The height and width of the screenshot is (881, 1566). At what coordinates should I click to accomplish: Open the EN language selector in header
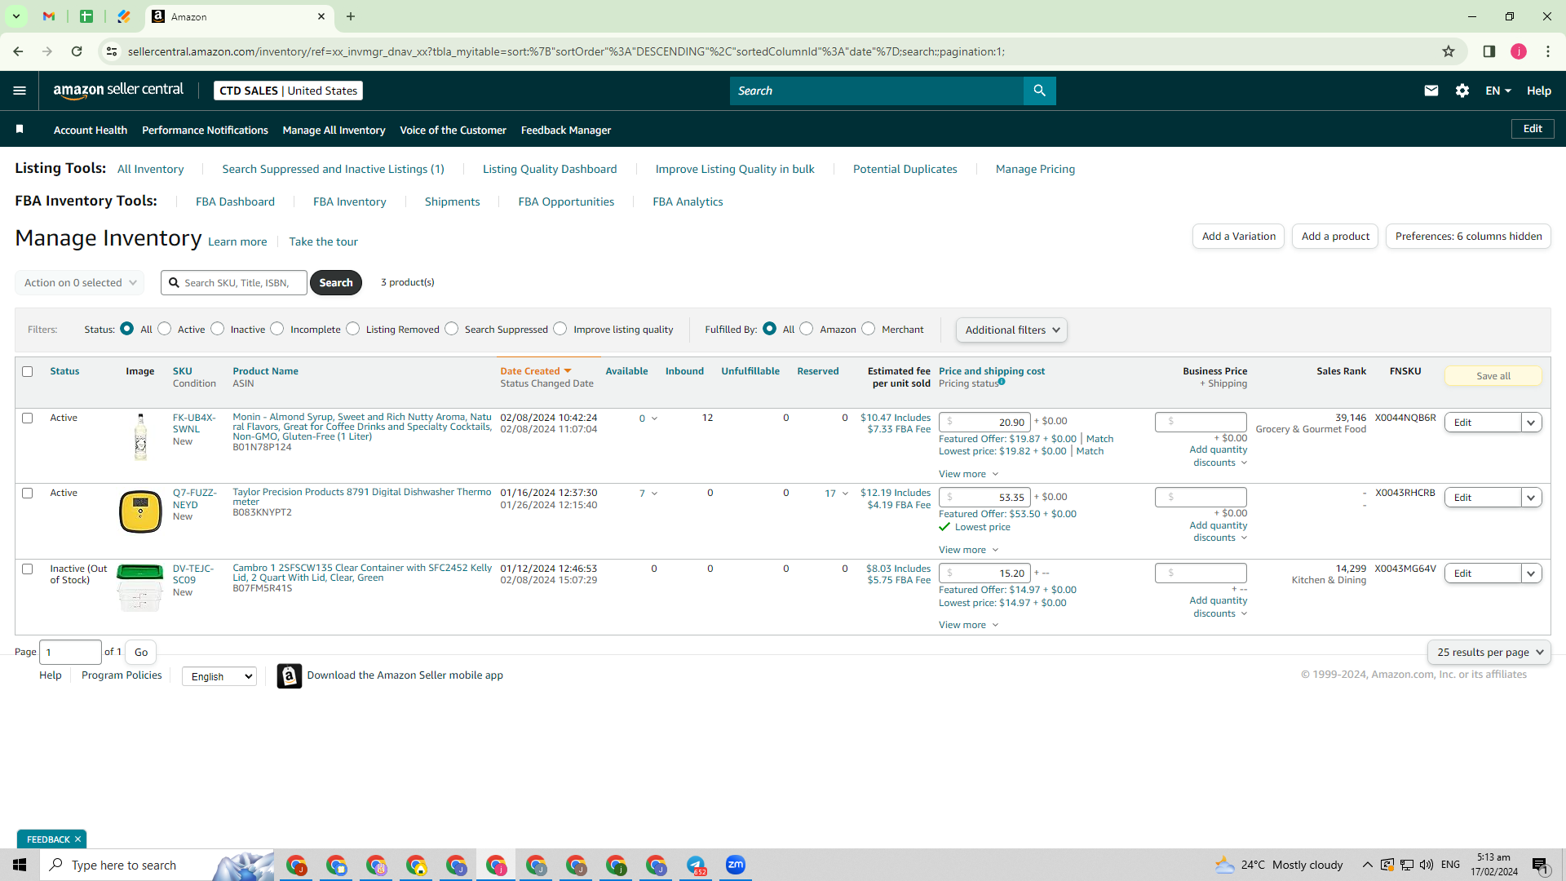1498,91
